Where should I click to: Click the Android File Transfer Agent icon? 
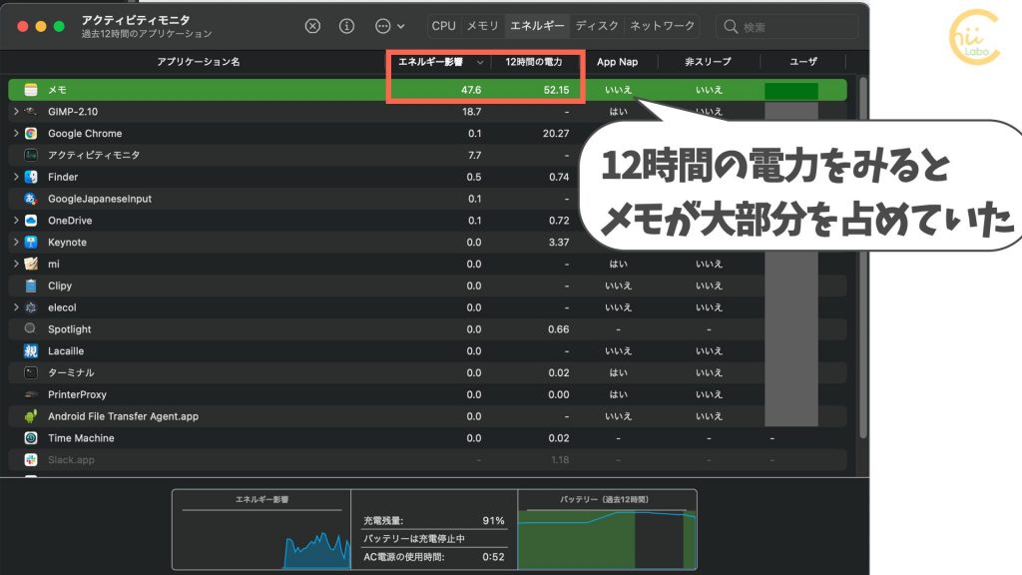[31, 416]
